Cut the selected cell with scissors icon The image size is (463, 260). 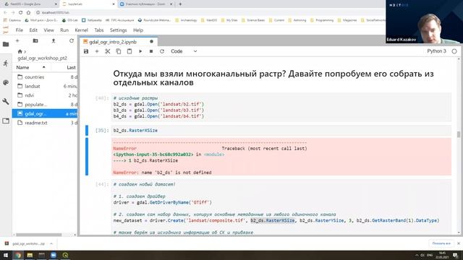click(108, 51)
